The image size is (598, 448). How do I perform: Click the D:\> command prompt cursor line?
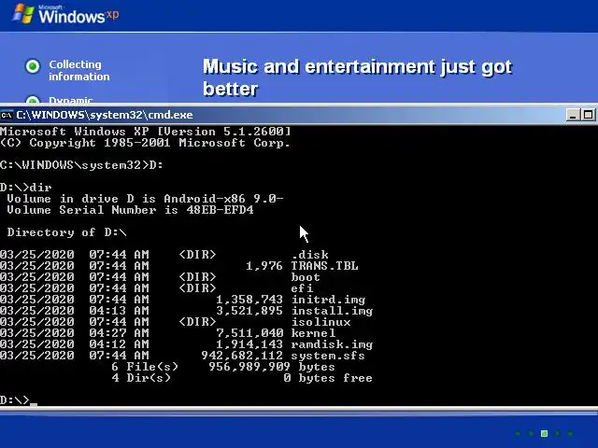click(19, 400)
